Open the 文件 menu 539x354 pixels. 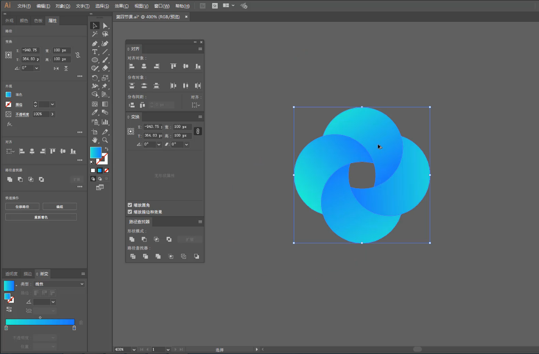pos(24,6)
